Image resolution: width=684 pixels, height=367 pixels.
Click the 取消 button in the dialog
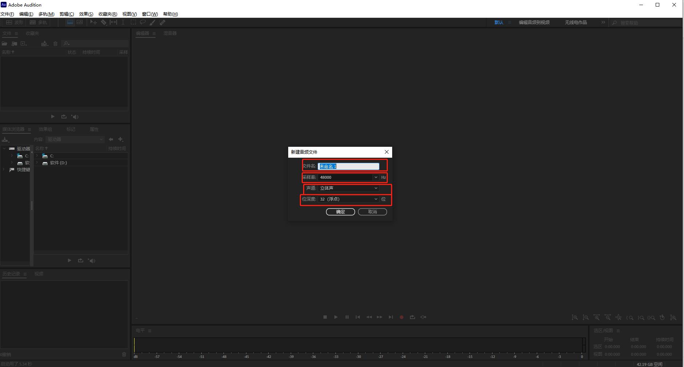[x=372, y=212]
